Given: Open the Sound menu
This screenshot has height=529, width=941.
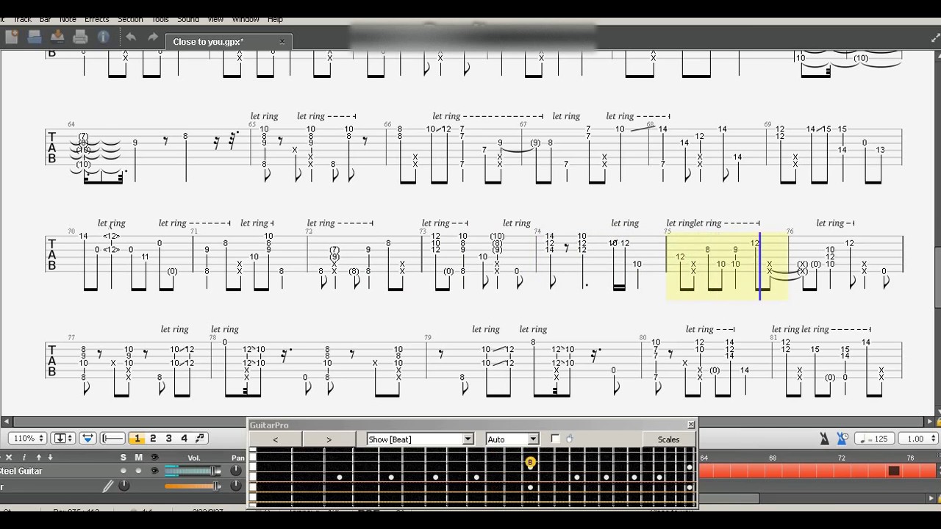Looking at the screenshot, I should click(x=188, y=19).
